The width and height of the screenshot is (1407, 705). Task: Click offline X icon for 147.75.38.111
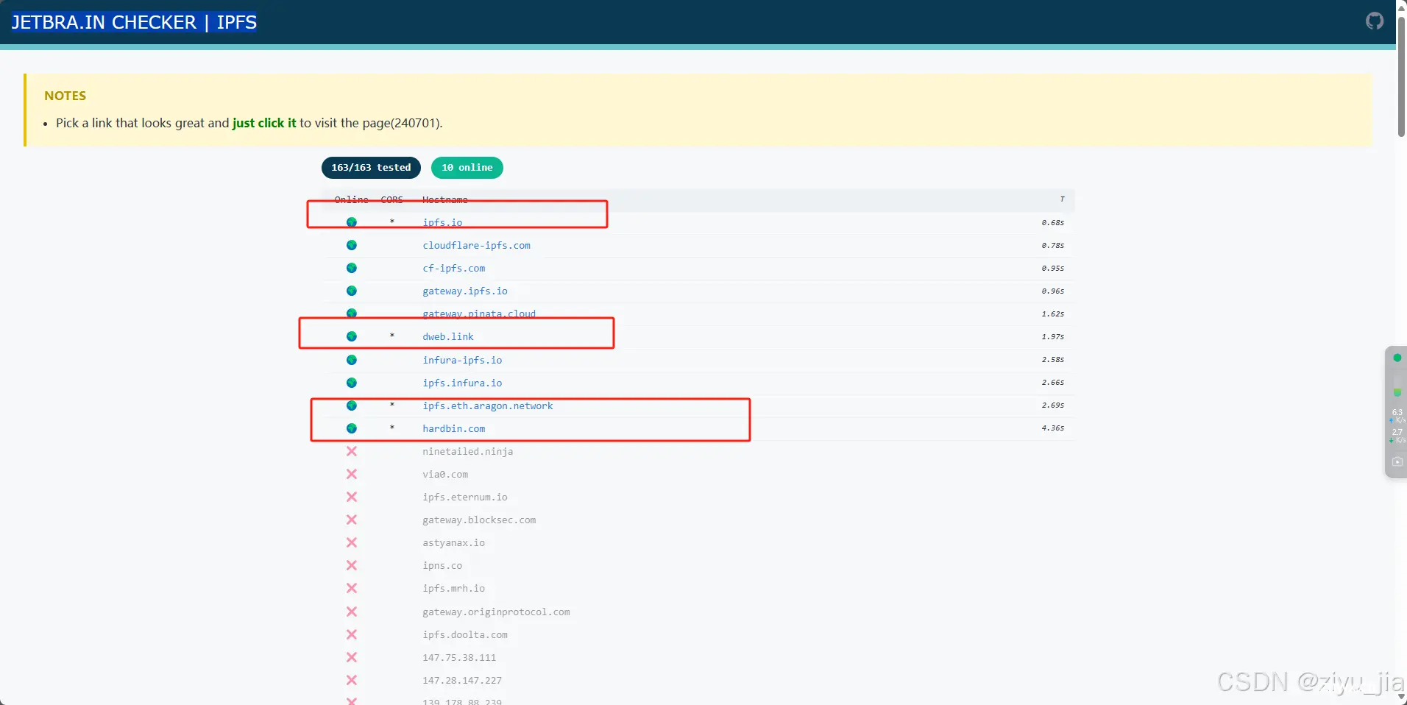pyautogui.click(x=352, y=657)
